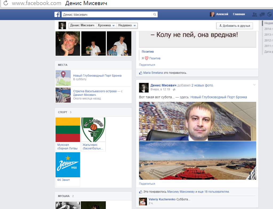Click the small profile avatar in sticky header
273x209 pixels.
click(x=62, y=26)
